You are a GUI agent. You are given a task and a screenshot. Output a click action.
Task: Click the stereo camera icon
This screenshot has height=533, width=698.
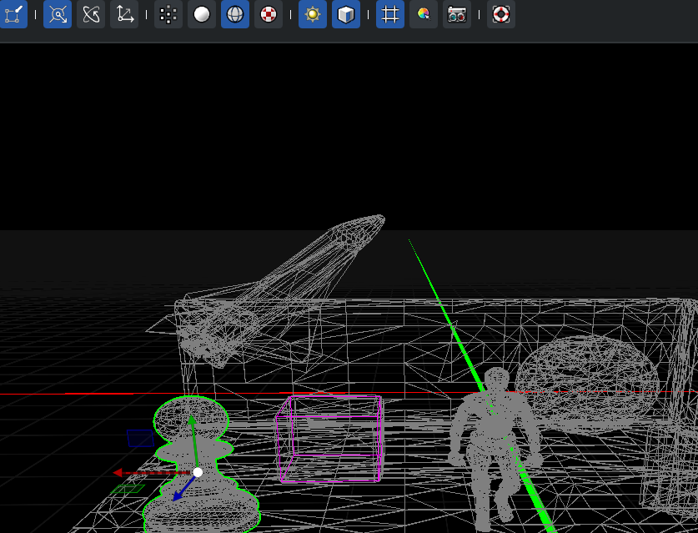[457, 14]
